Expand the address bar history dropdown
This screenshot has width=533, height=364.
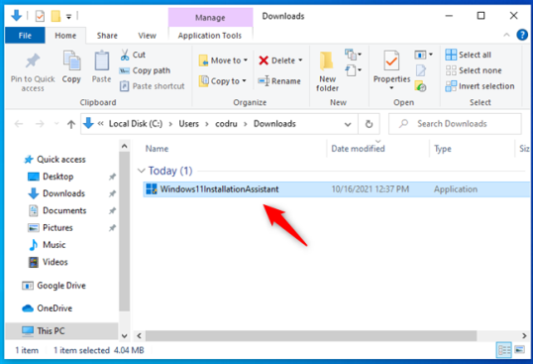pyautogui.click(x=348, y=124)
